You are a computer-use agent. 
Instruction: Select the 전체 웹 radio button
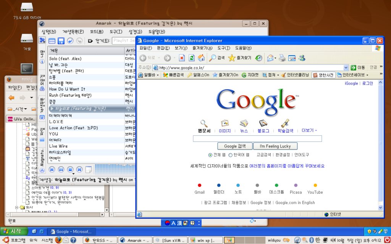[210, 155]
